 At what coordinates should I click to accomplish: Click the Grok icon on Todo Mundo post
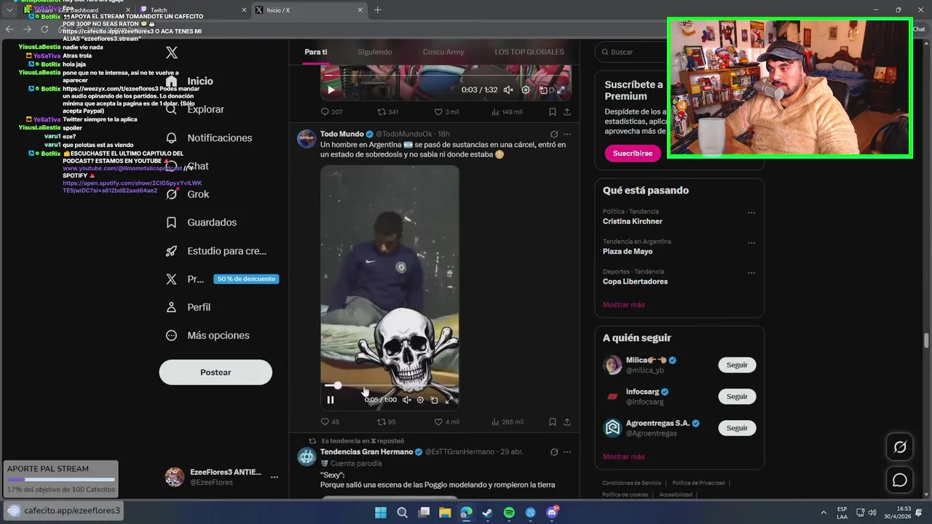554,135
